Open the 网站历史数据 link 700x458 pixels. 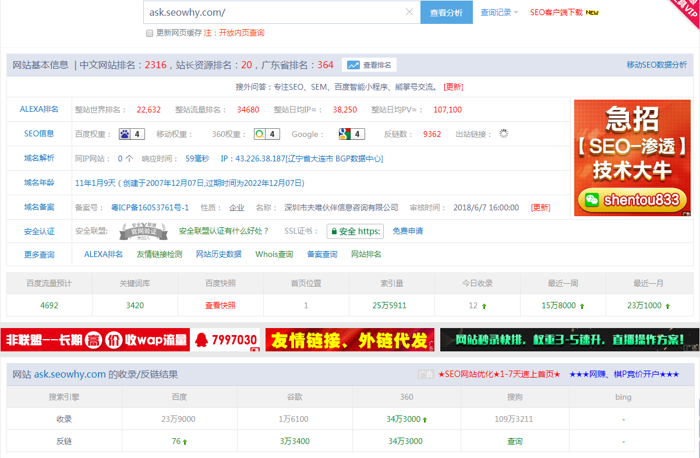(219, 254)
